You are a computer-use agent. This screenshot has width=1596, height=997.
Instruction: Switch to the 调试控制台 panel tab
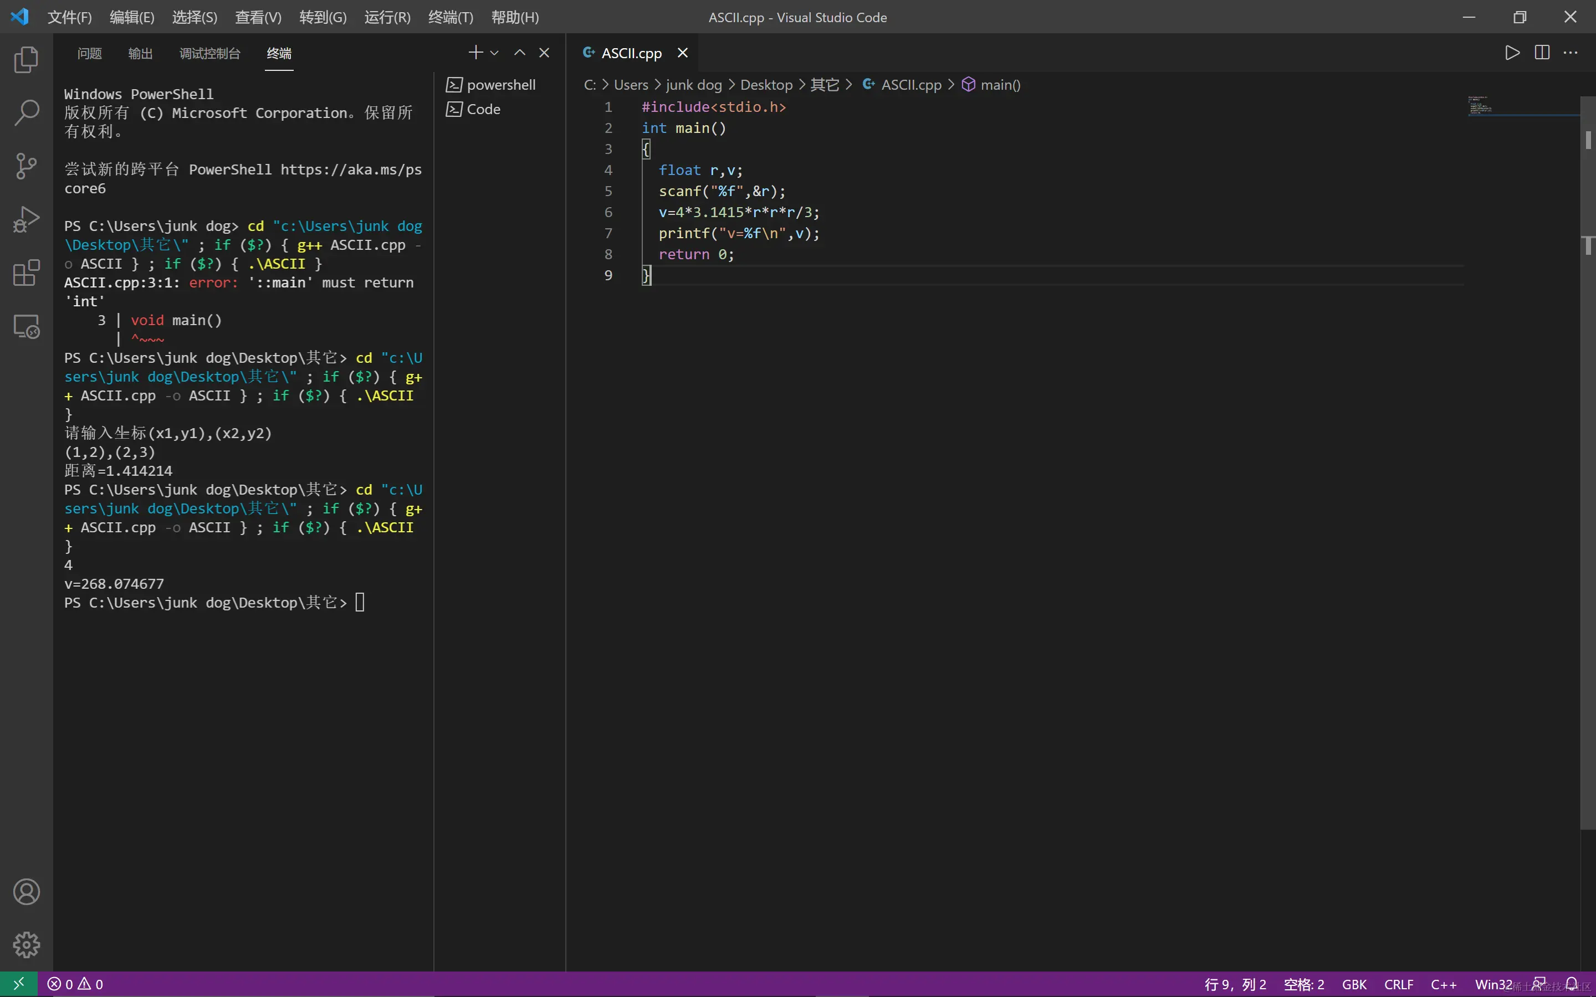209,53
